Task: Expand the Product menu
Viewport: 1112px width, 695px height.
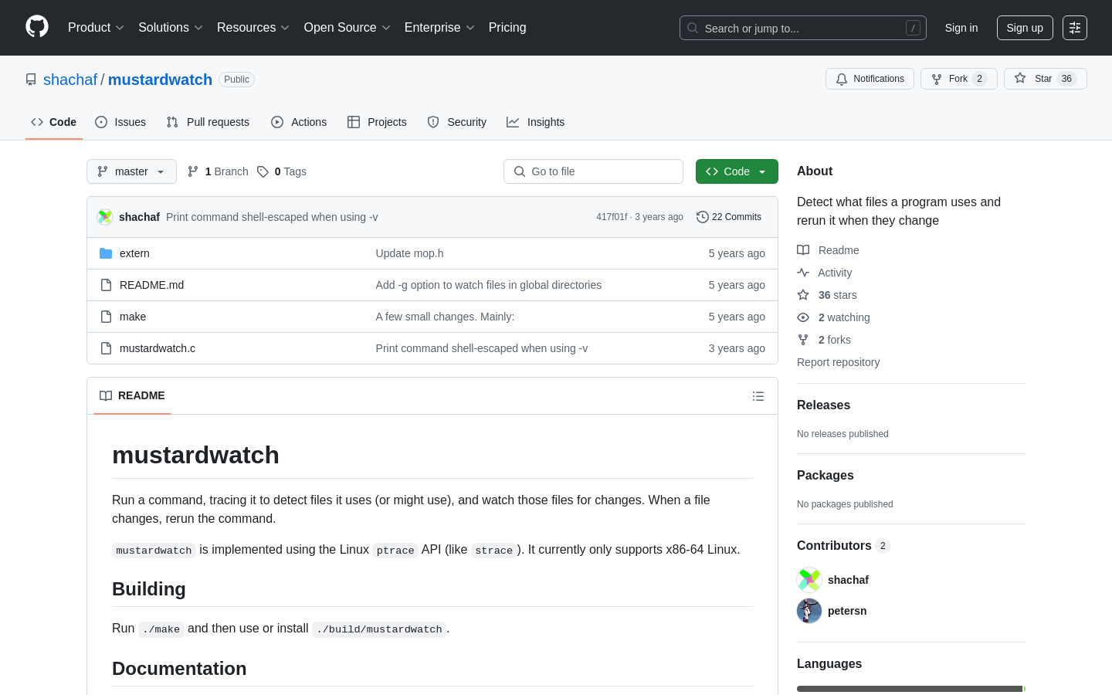Action: [96, 28]
